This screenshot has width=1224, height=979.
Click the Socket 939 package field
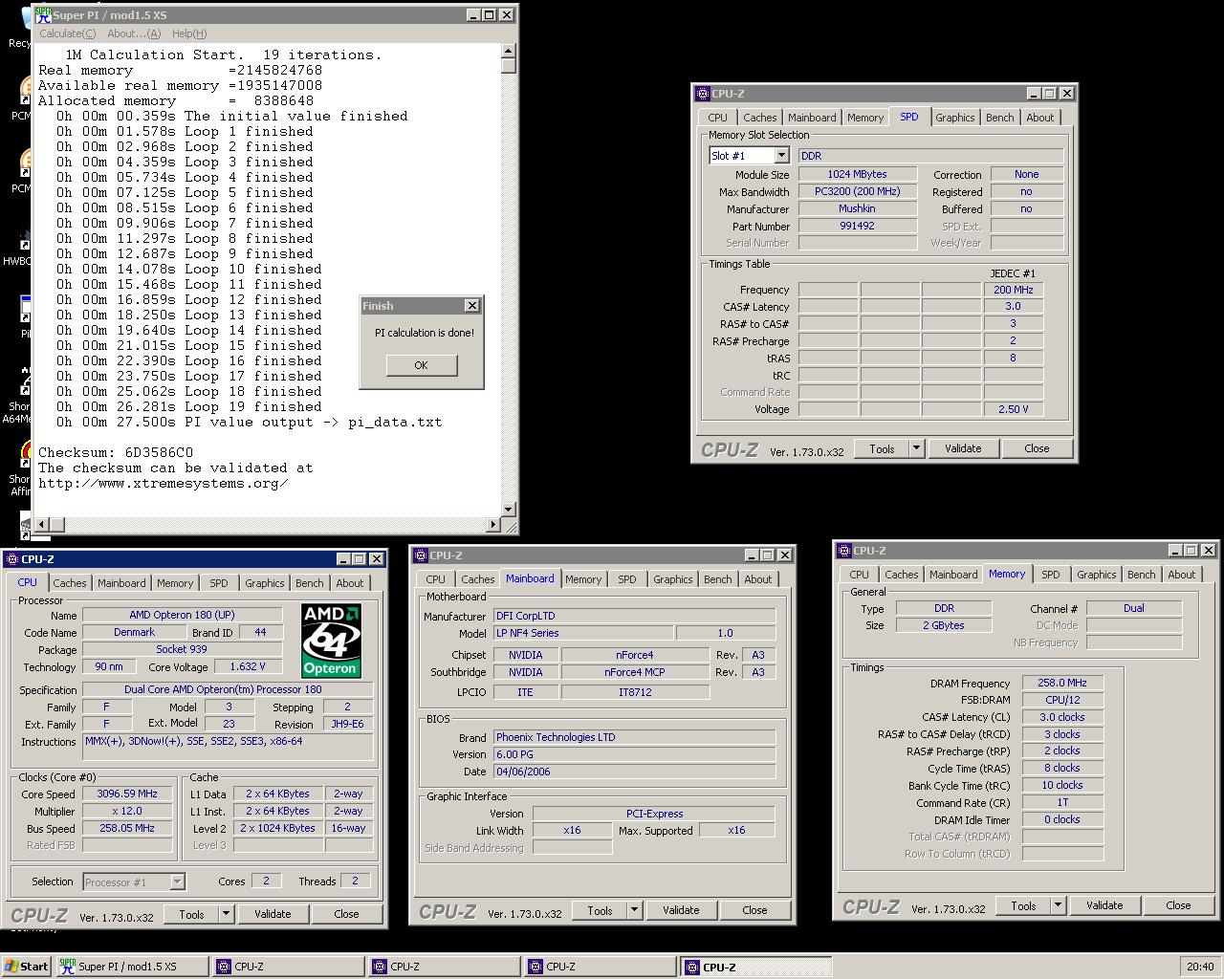(x=182, y=649)
